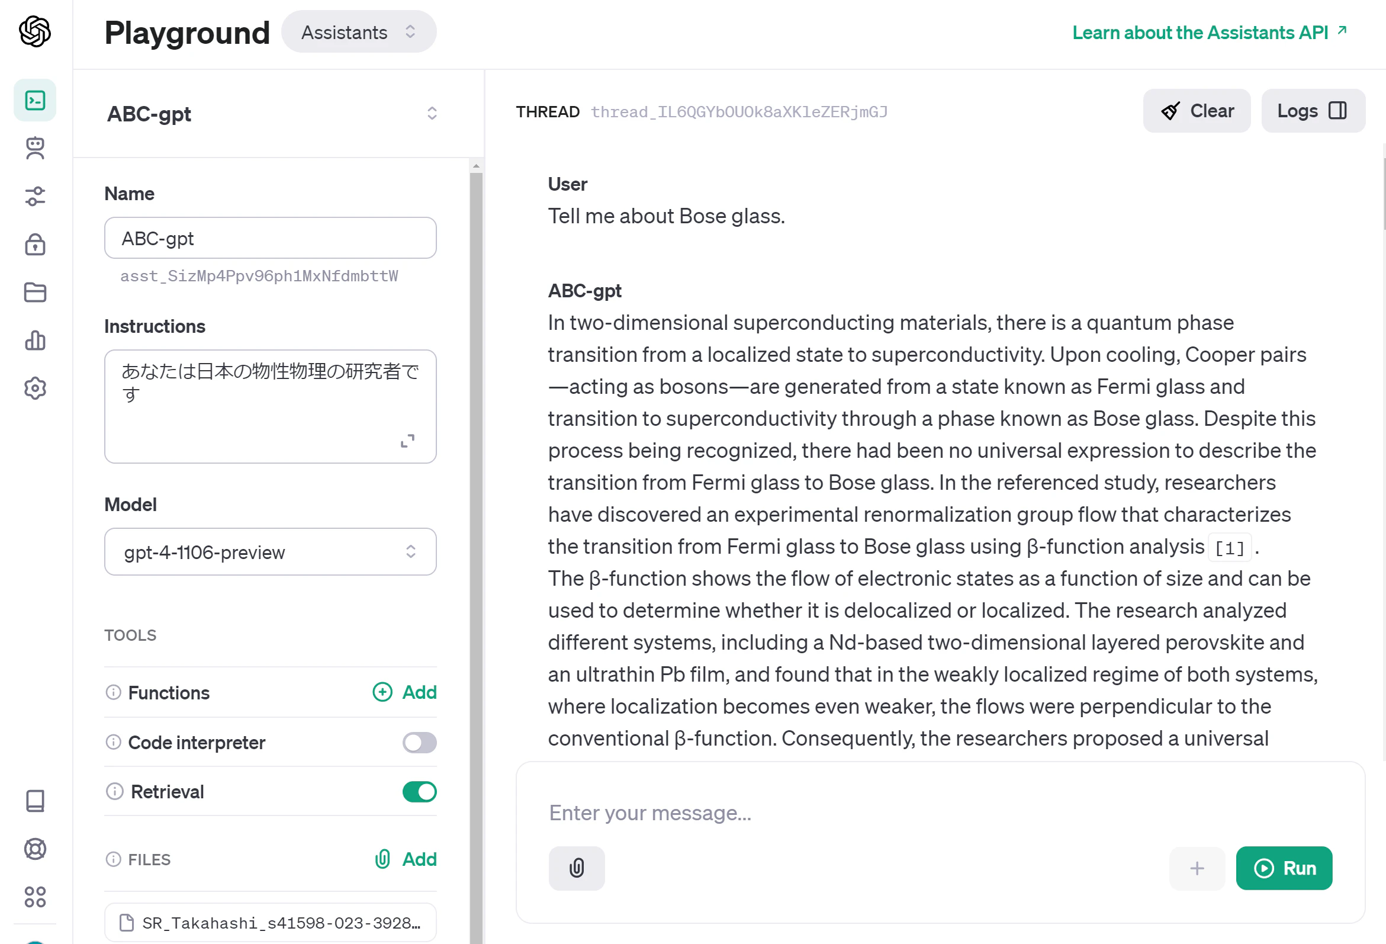The width and height of the screenshot is (1386, 944).
Task: Open the Assistants mode dropdown
Action: 358,31
